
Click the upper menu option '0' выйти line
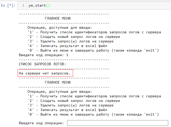(x=93, y=51)
